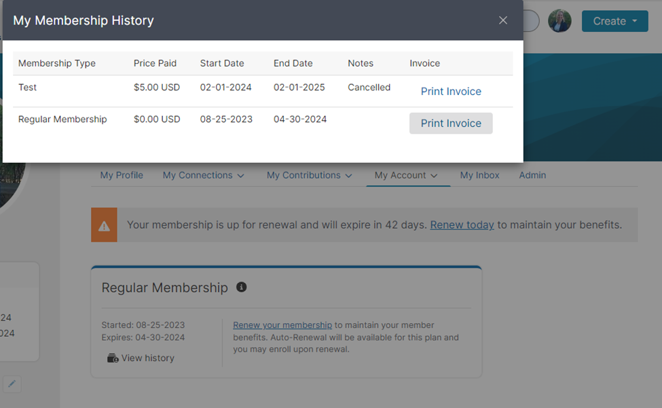Click the rounded search field in header
Image resolution: width=662 pixels, height=408 pixels.
pyautogui.click(x=531, y=21)
